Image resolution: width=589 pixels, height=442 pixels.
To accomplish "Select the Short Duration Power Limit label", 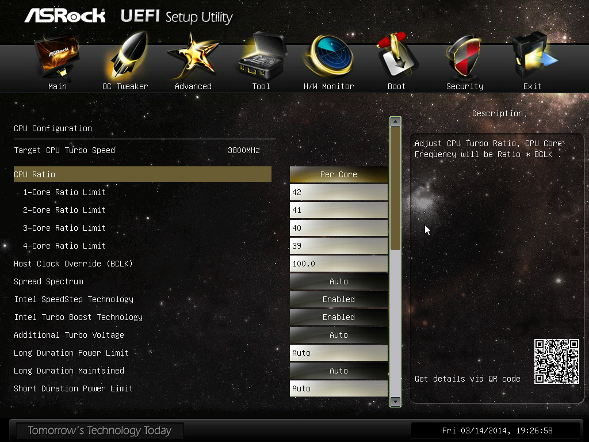I will [73, 388].
